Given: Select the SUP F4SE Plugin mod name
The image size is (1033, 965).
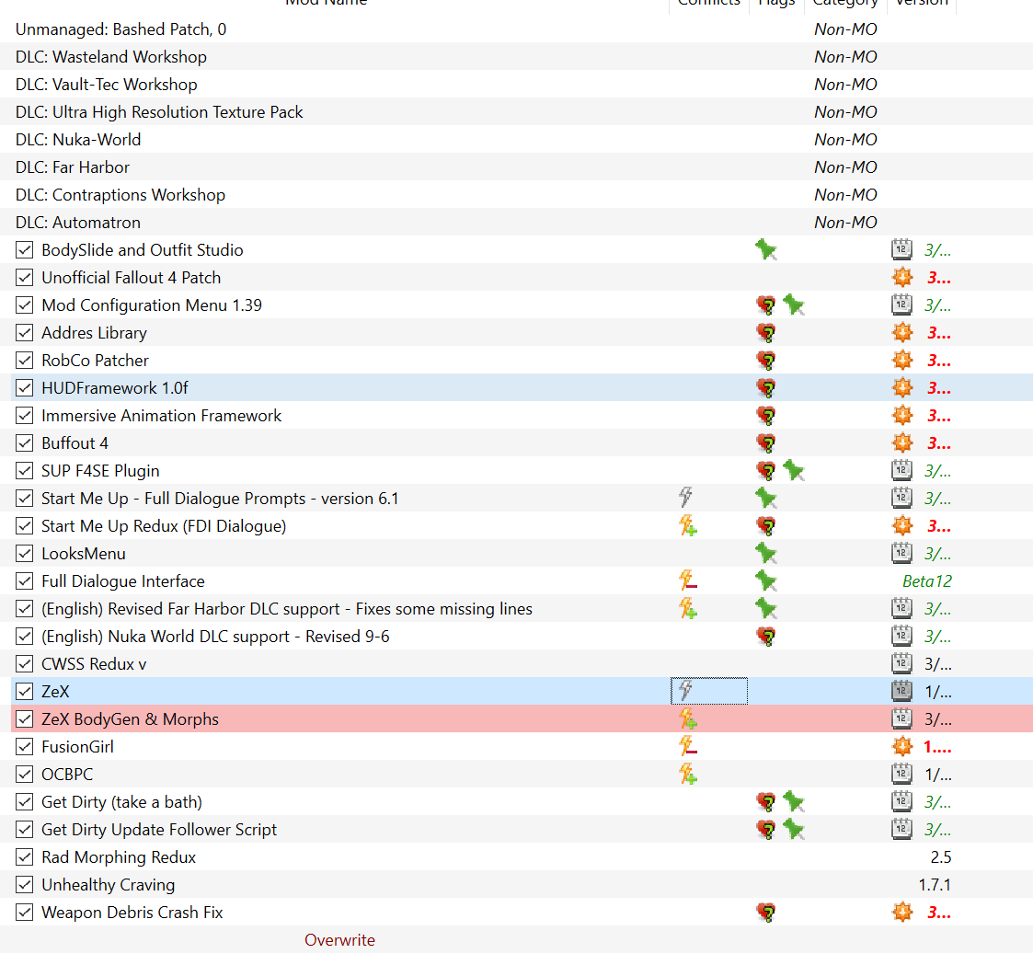Looking at the screenshot, I should [100, 471].
